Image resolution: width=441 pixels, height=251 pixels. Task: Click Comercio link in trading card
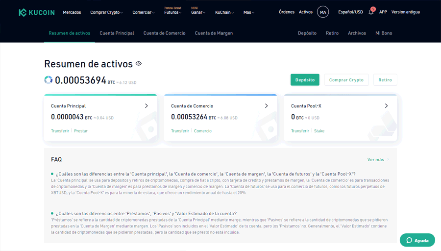203,131
